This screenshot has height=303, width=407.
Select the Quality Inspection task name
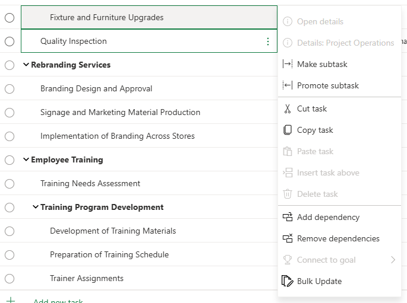[74, 41]
